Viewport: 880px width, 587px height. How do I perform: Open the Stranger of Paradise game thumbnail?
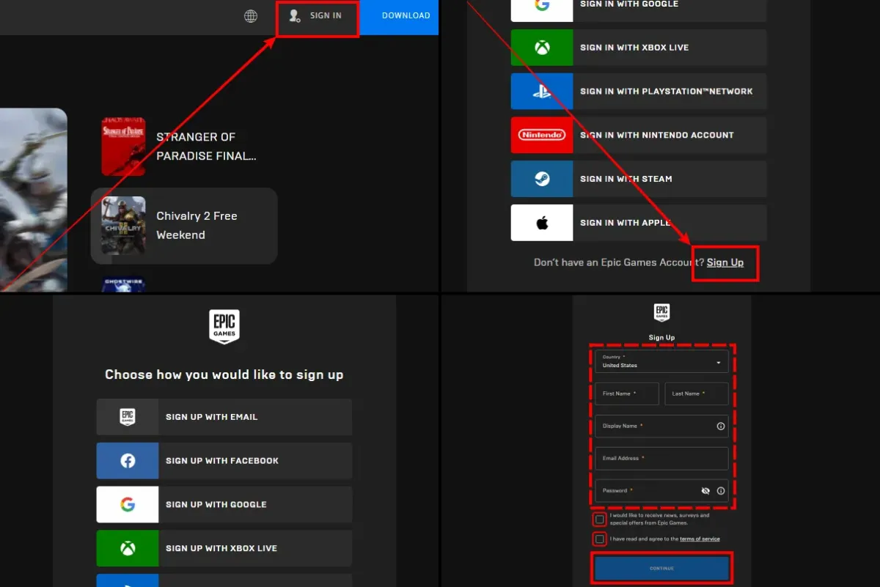click(123, 147)
